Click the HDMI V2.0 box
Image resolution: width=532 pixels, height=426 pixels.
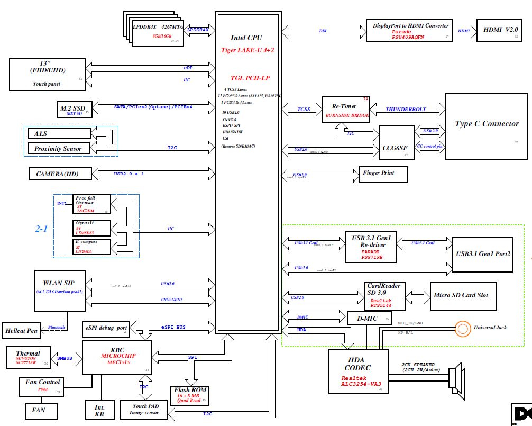[x=501, y=31]
